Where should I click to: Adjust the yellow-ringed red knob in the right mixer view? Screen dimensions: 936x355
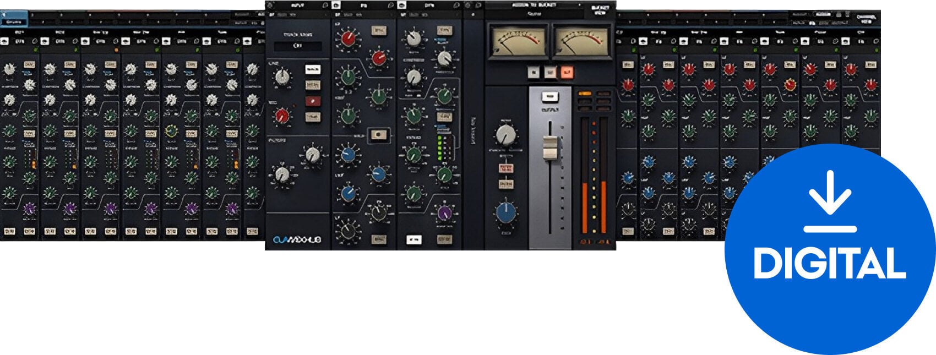coord(790,84)
